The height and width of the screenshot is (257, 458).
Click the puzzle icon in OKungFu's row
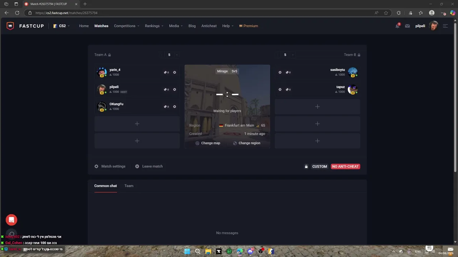[166, 107]
